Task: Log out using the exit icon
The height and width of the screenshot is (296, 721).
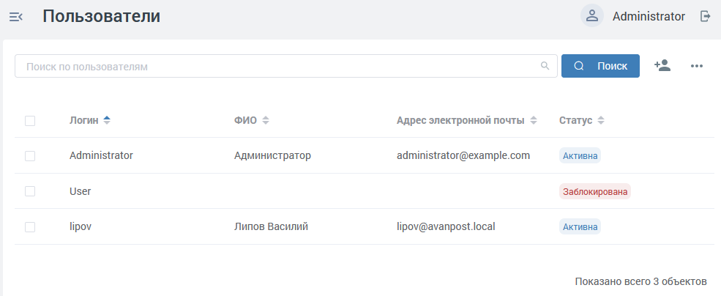Action: click(705, 17)
